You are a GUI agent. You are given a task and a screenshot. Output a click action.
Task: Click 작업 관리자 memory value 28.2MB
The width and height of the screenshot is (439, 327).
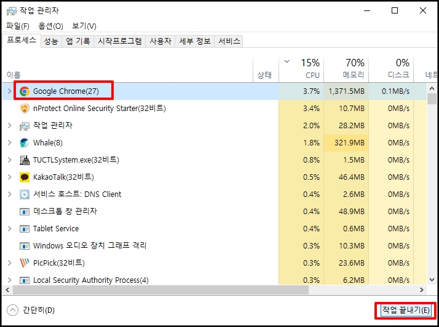point(352,125)
